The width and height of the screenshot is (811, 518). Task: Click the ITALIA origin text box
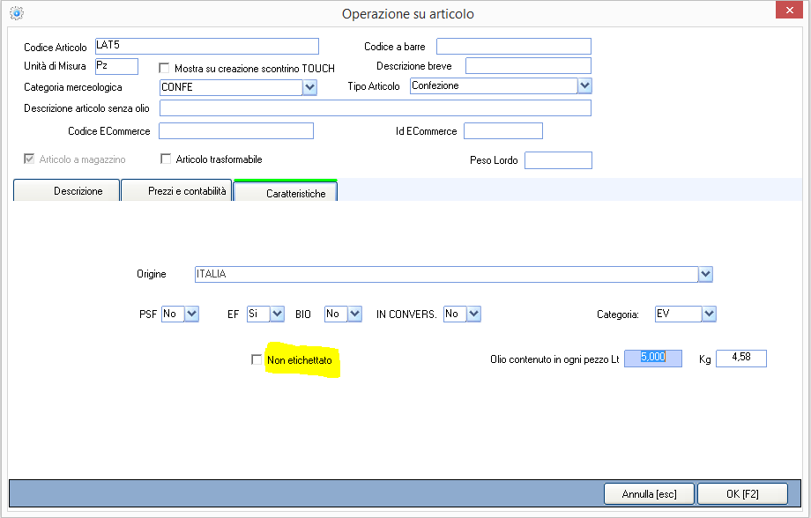(x=446, y=274)
